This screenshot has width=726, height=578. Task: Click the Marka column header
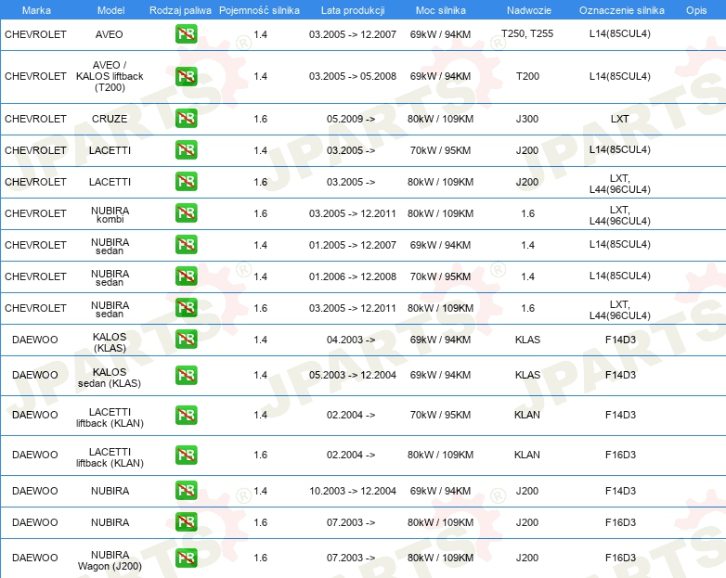pos(36,10)
